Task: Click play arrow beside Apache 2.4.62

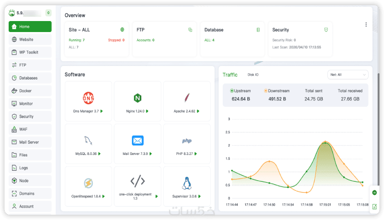Action: (198, 111)
